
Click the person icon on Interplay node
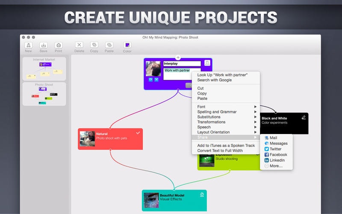[207, 63]
